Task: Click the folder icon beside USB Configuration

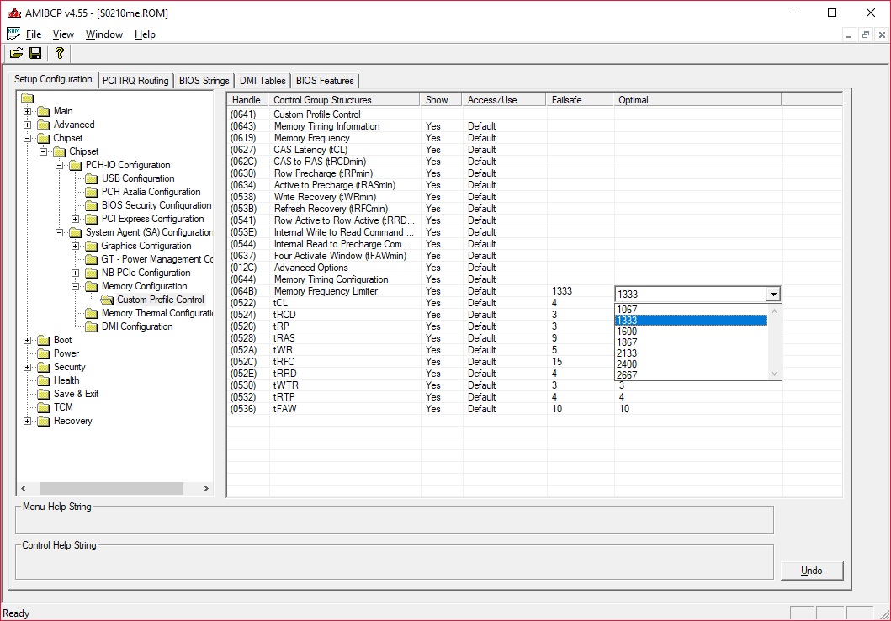Action: pos(92,179)
